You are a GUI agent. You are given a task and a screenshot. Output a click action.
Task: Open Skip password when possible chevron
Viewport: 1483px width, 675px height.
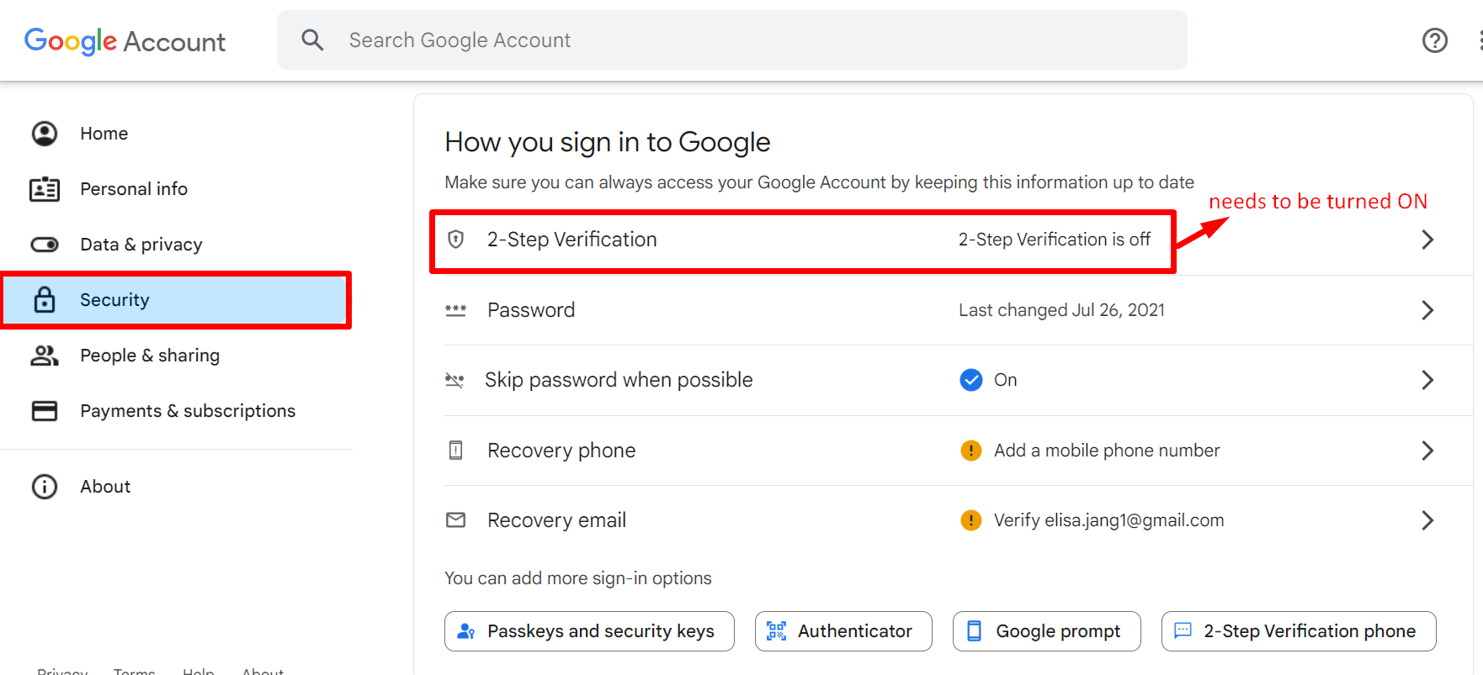[x=1427, y=380]
